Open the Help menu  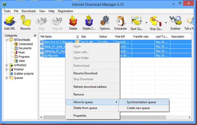pos(51,11)
